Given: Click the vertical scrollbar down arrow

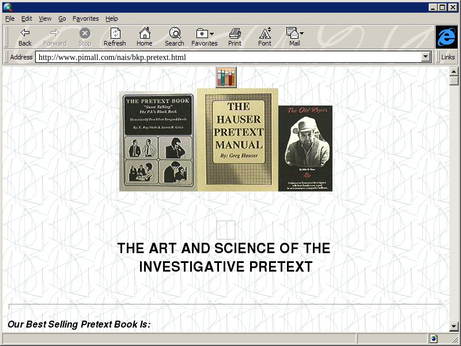Looking at the screenshot, I should (x=454, y=326).
